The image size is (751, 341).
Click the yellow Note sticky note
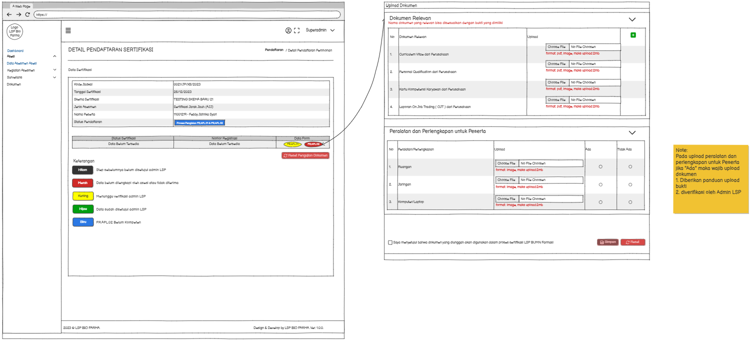point(711,179)
